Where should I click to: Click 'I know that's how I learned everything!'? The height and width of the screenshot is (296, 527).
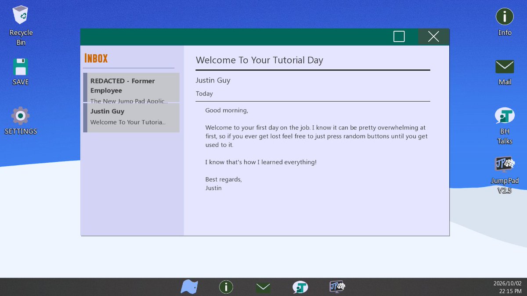point(261,162)
